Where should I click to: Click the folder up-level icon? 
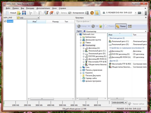pos(101,26)
